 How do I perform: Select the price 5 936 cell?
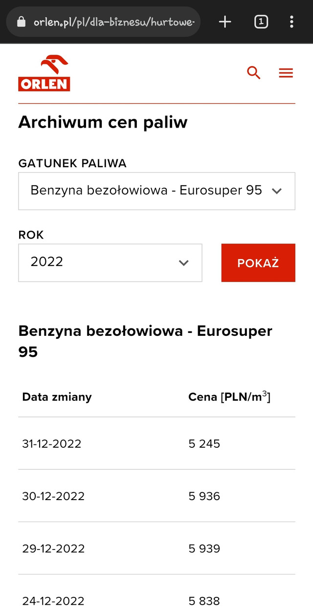point(204,496)
